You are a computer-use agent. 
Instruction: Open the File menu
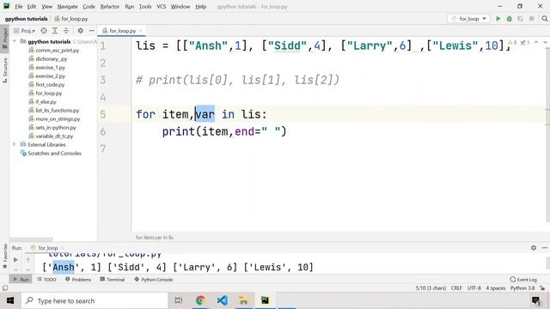(19, 6)
